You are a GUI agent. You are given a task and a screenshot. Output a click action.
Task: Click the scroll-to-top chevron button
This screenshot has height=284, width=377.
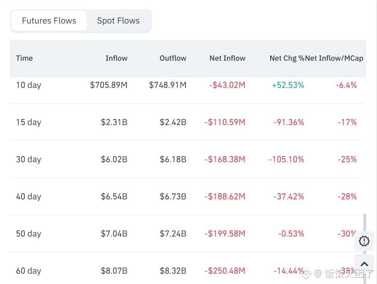[364, 264]
